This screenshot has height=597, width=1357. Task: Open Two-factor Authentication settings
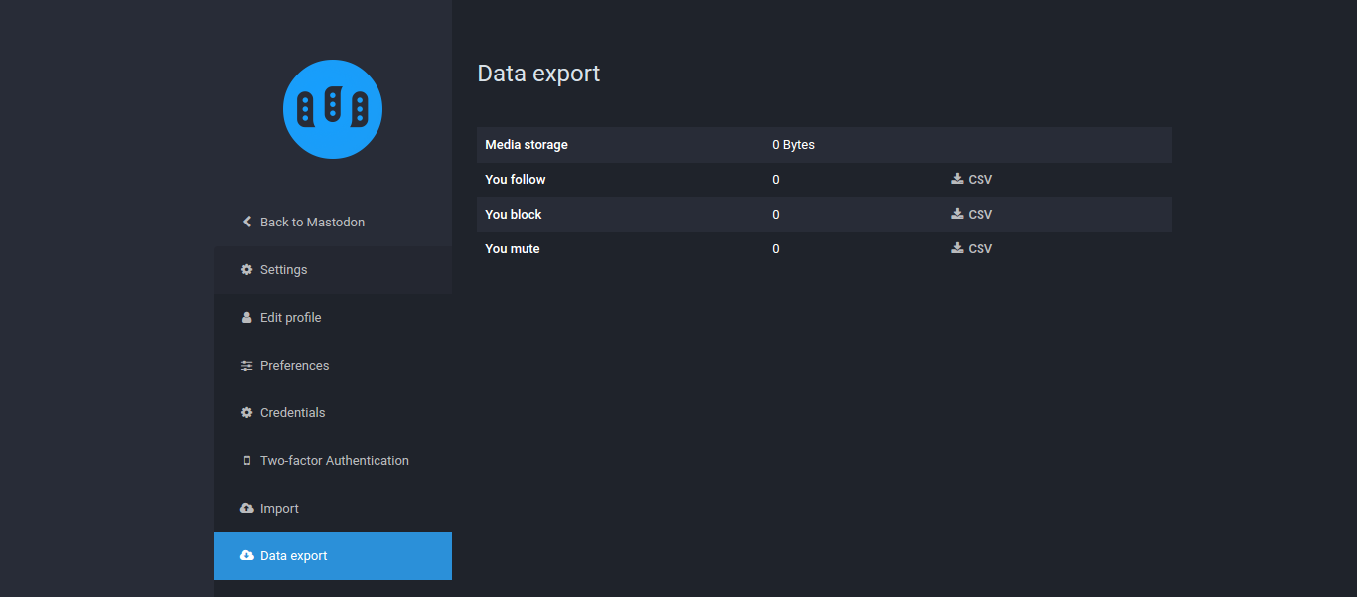333,461
